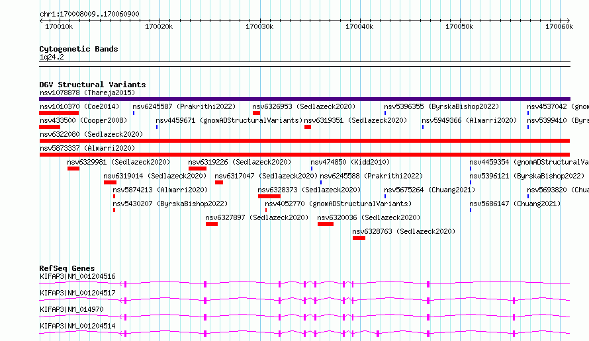Click nsv5430207 (ByrskaBishop2022) label

(x=170, y=204)
